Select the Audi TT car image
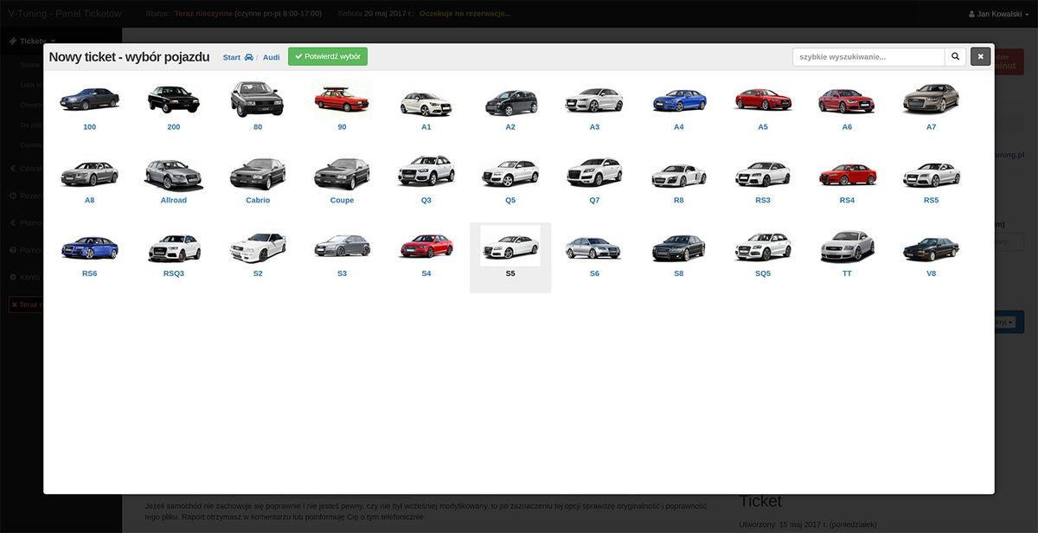This screenshot has height=533, width=1038. click(847, 247)
